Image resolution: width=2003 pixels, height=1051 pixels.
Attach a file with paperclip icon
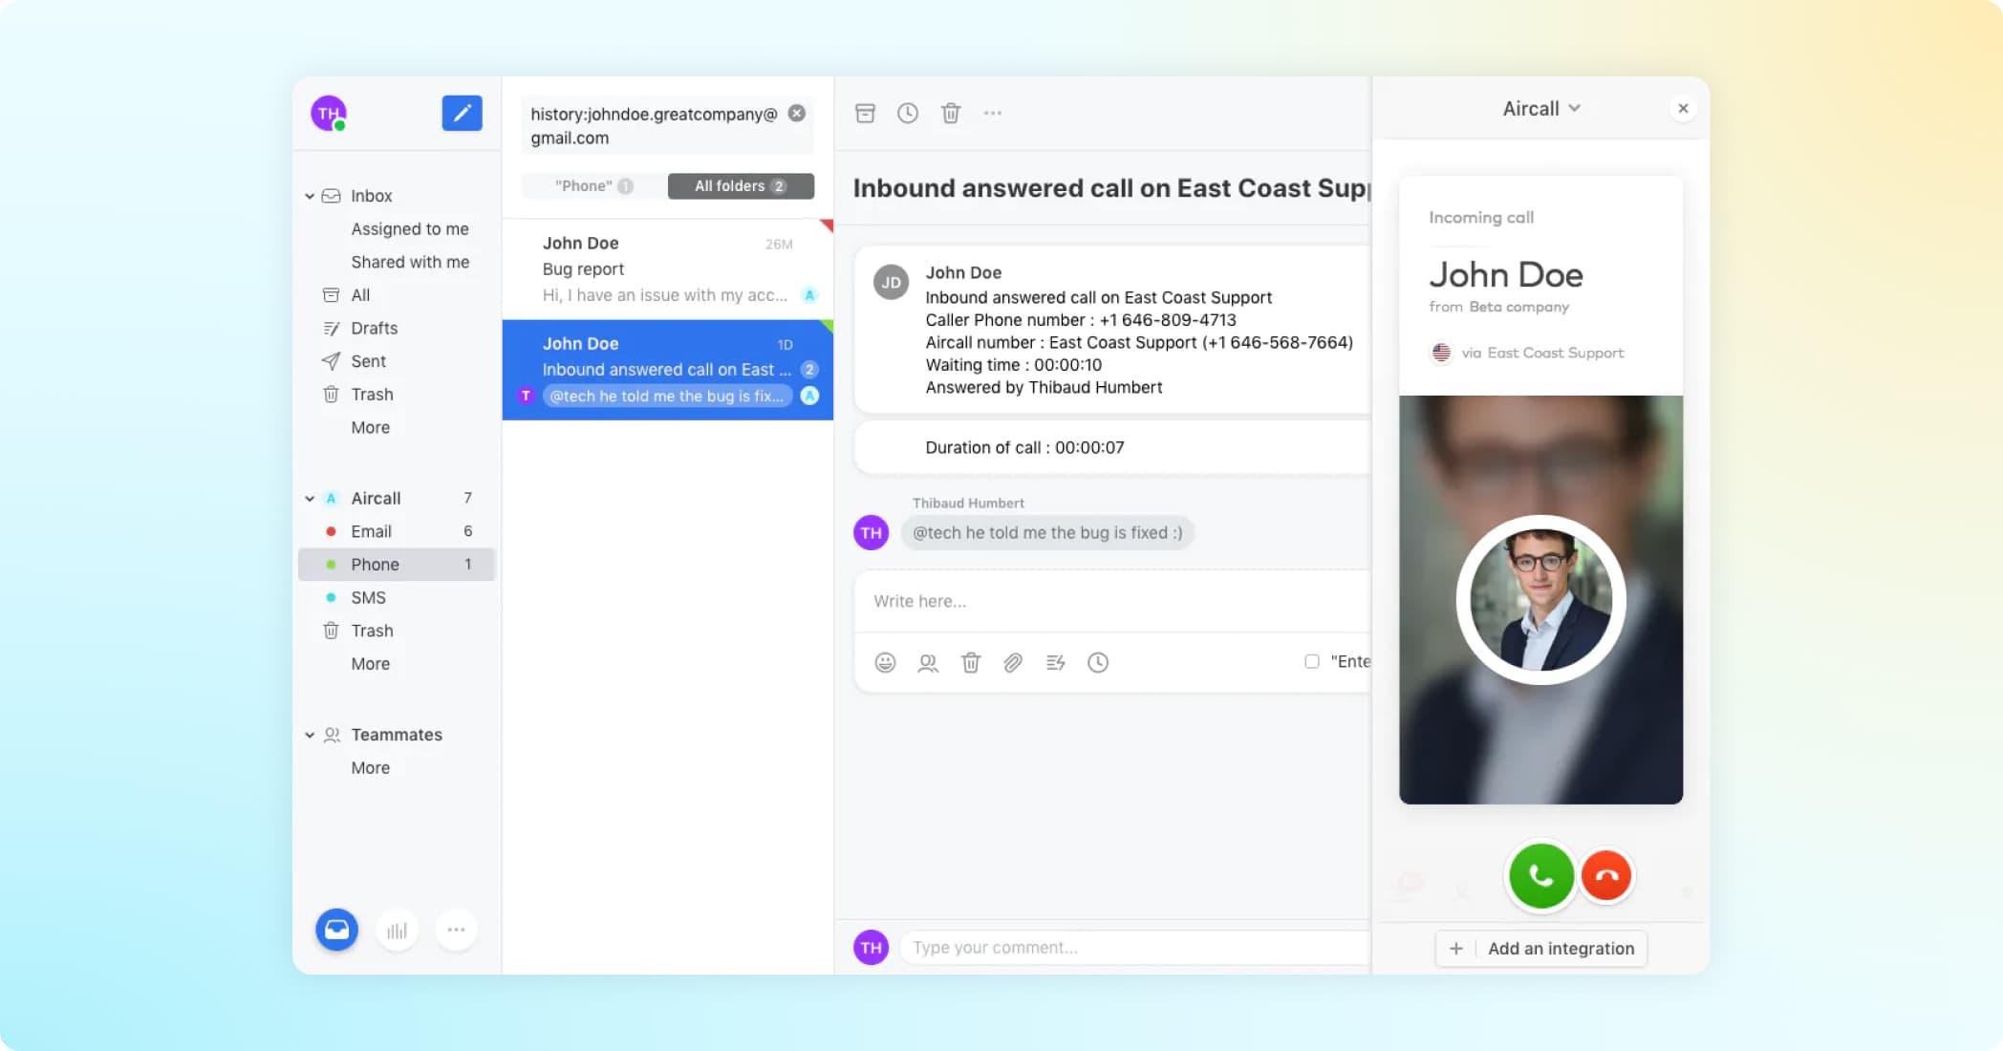click(x=1013, y=662)
